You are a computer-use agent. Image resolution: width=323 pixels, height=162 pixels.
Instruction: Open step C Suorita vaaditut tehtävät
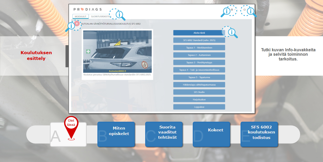[164, 134]
